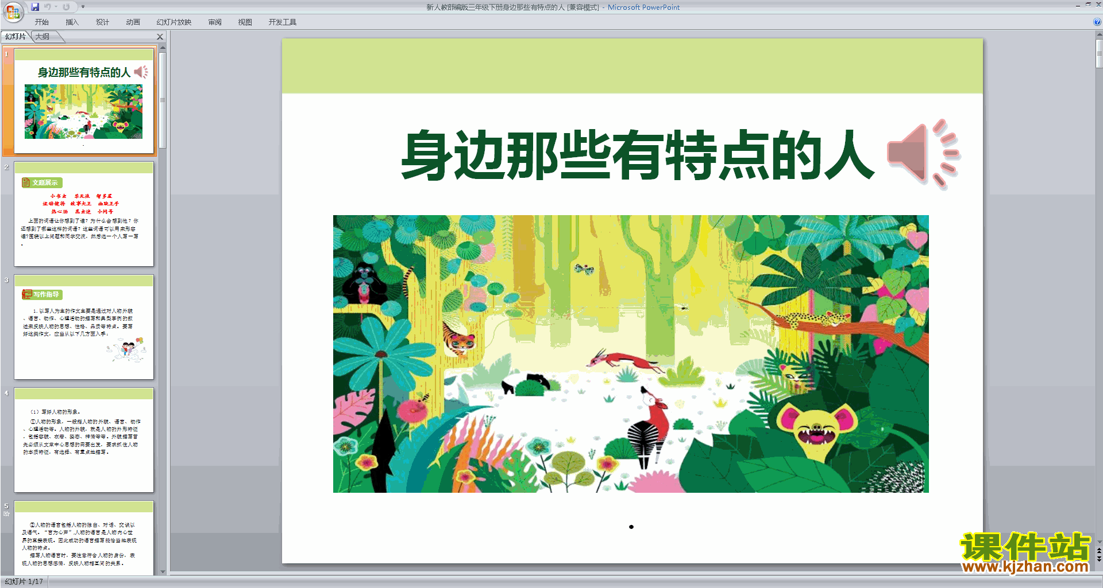Screen dimensions: 1103x588
Task: Restore down the PowerPoint window
Action: pos(1088,5)
